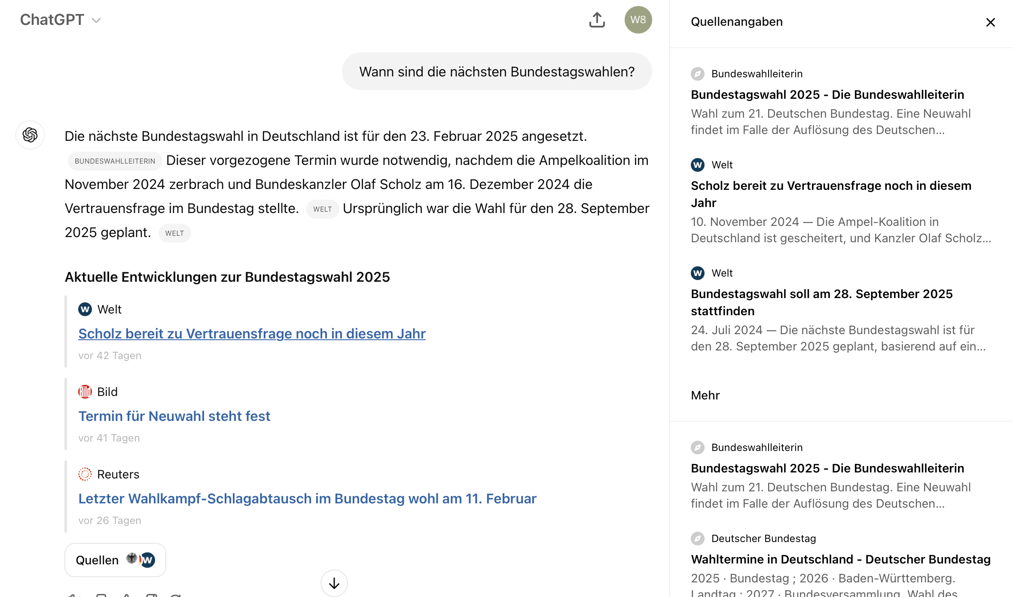Open the Reuters 'Letzter Wahlkampf-Schlagabtausch' link
Image resolution: width=1013 pixels, height=597 pixels.
pos(307,499)
